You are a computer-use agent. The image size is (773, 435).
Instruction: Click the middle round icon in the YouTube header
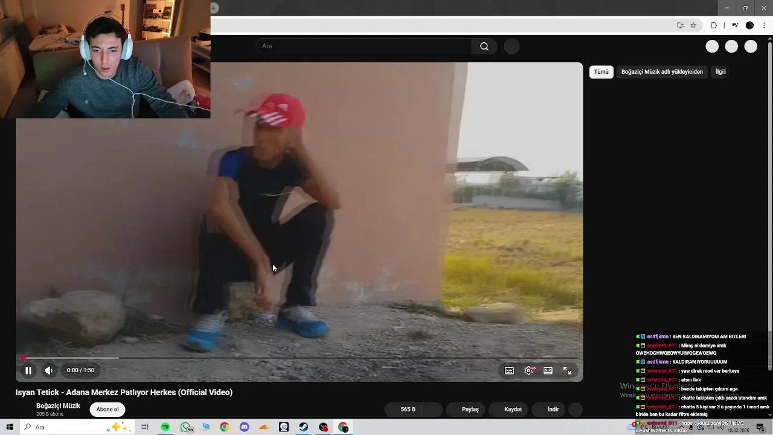[x=731, y=47]
